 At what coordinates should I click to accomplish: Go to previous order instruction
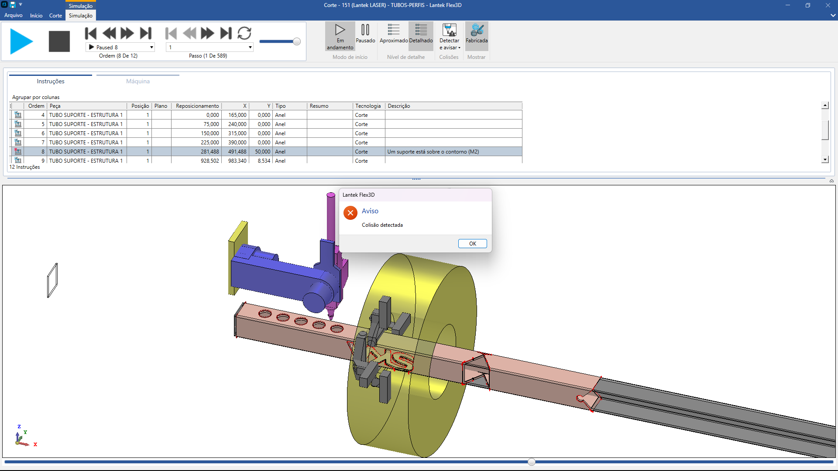point(109,33)
